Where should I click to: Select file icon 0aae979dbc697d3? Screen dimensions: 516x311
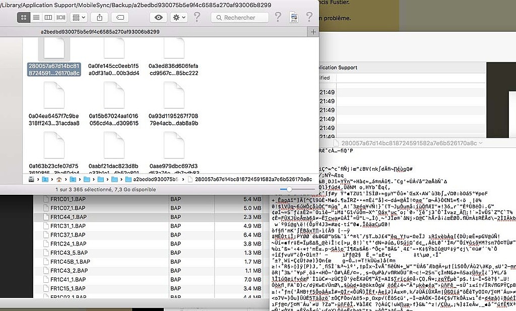(174, 145)
